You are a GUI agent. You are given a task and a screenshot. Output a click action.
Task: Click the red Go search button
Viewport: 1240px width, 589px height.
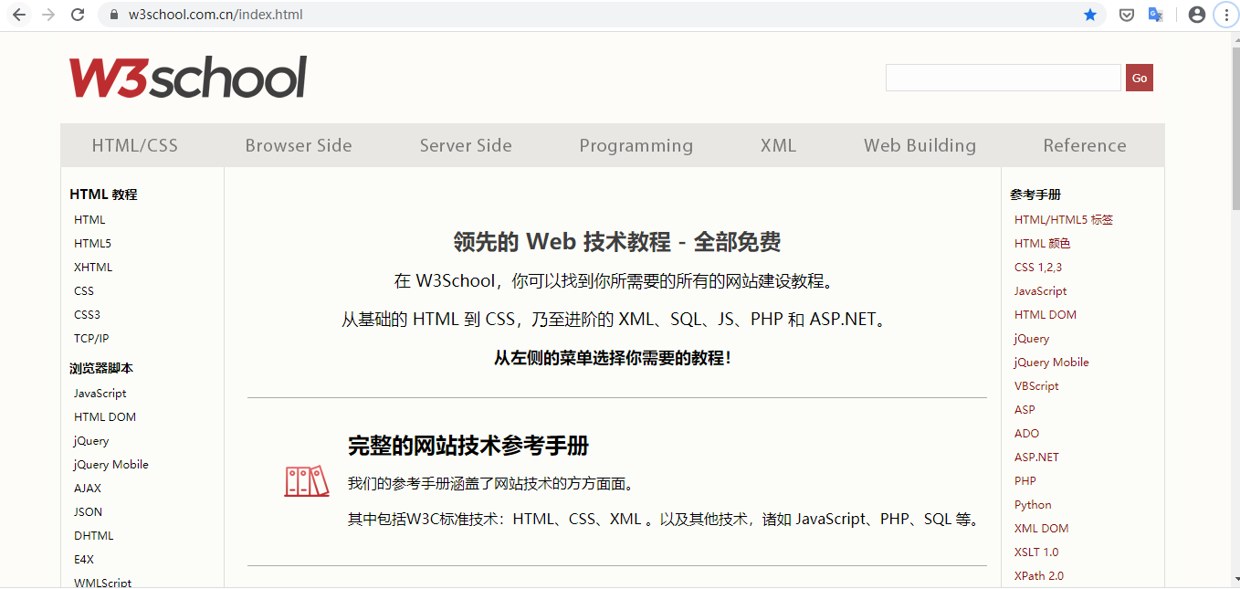[x=1140, y=78]
